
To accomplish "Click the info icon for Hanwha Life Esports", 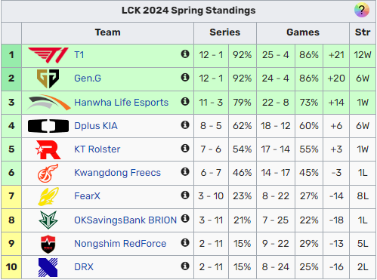I will 185,101.
